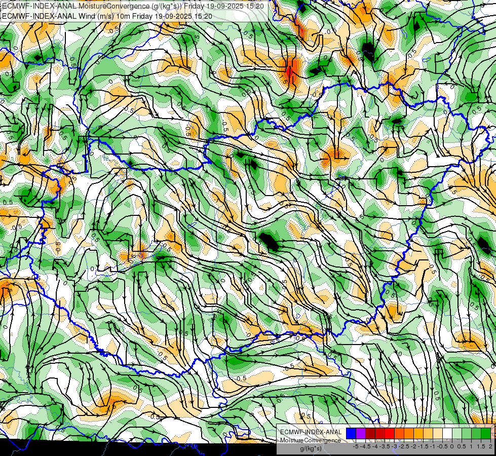
Task: Pick the red-orange swatch between -3 and -2.5
Action: tap(399, 433)
